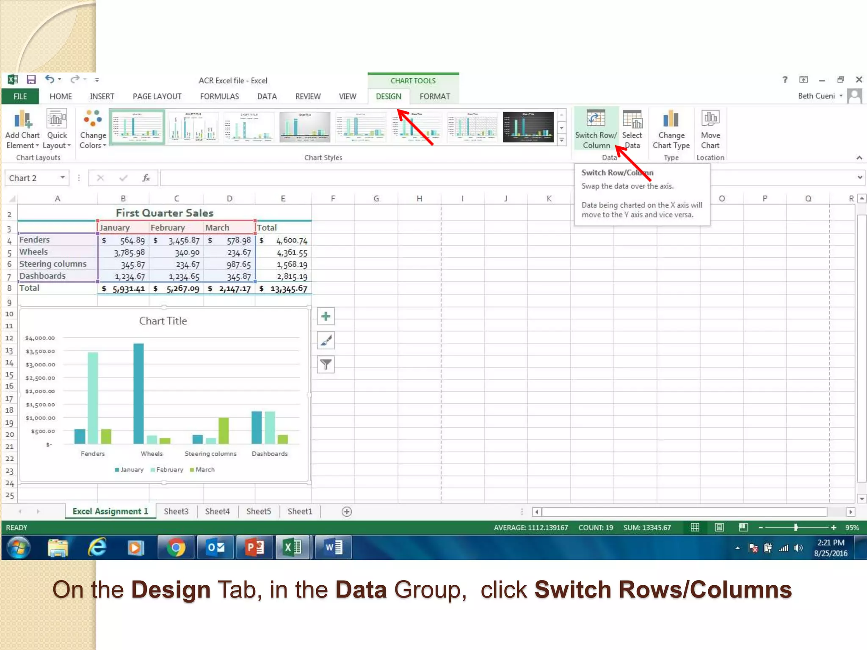
Task: Click the horizontal scrollbar right arrow
Action: pyautogui.click(x=850, y=512)
